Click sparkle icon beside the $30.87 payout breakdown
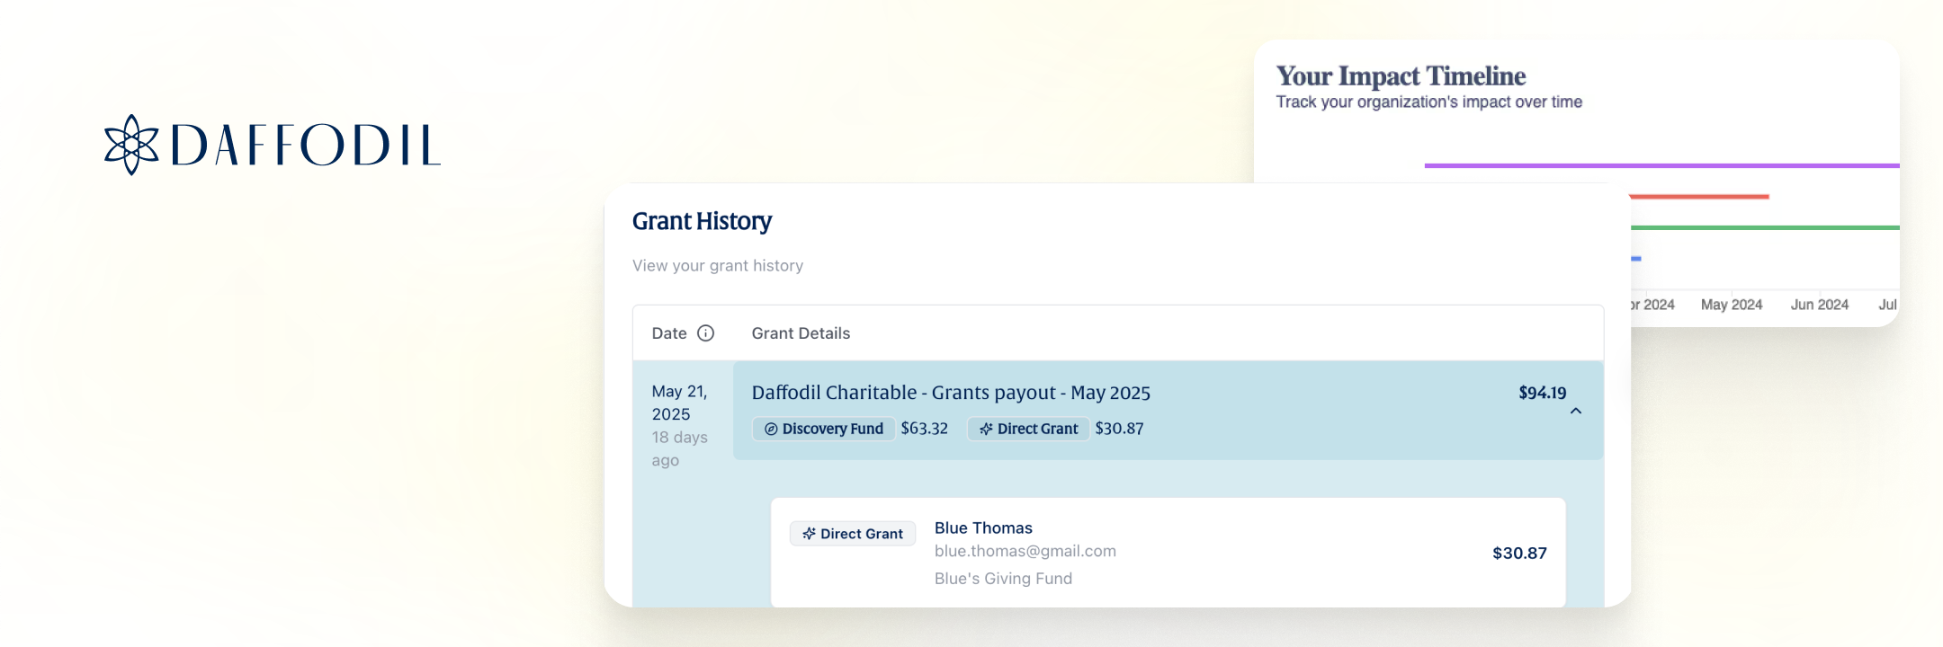 pos(986,430)
